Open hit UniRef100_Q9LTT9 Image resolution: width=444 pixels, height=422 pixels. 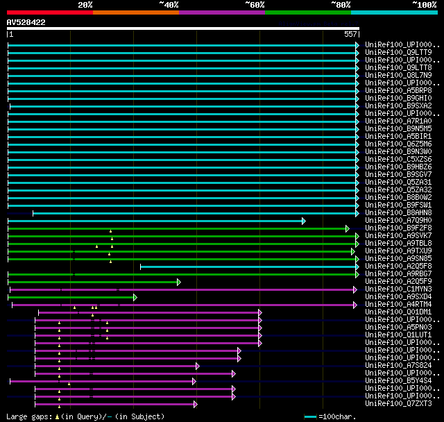click(x=398, y=52)
